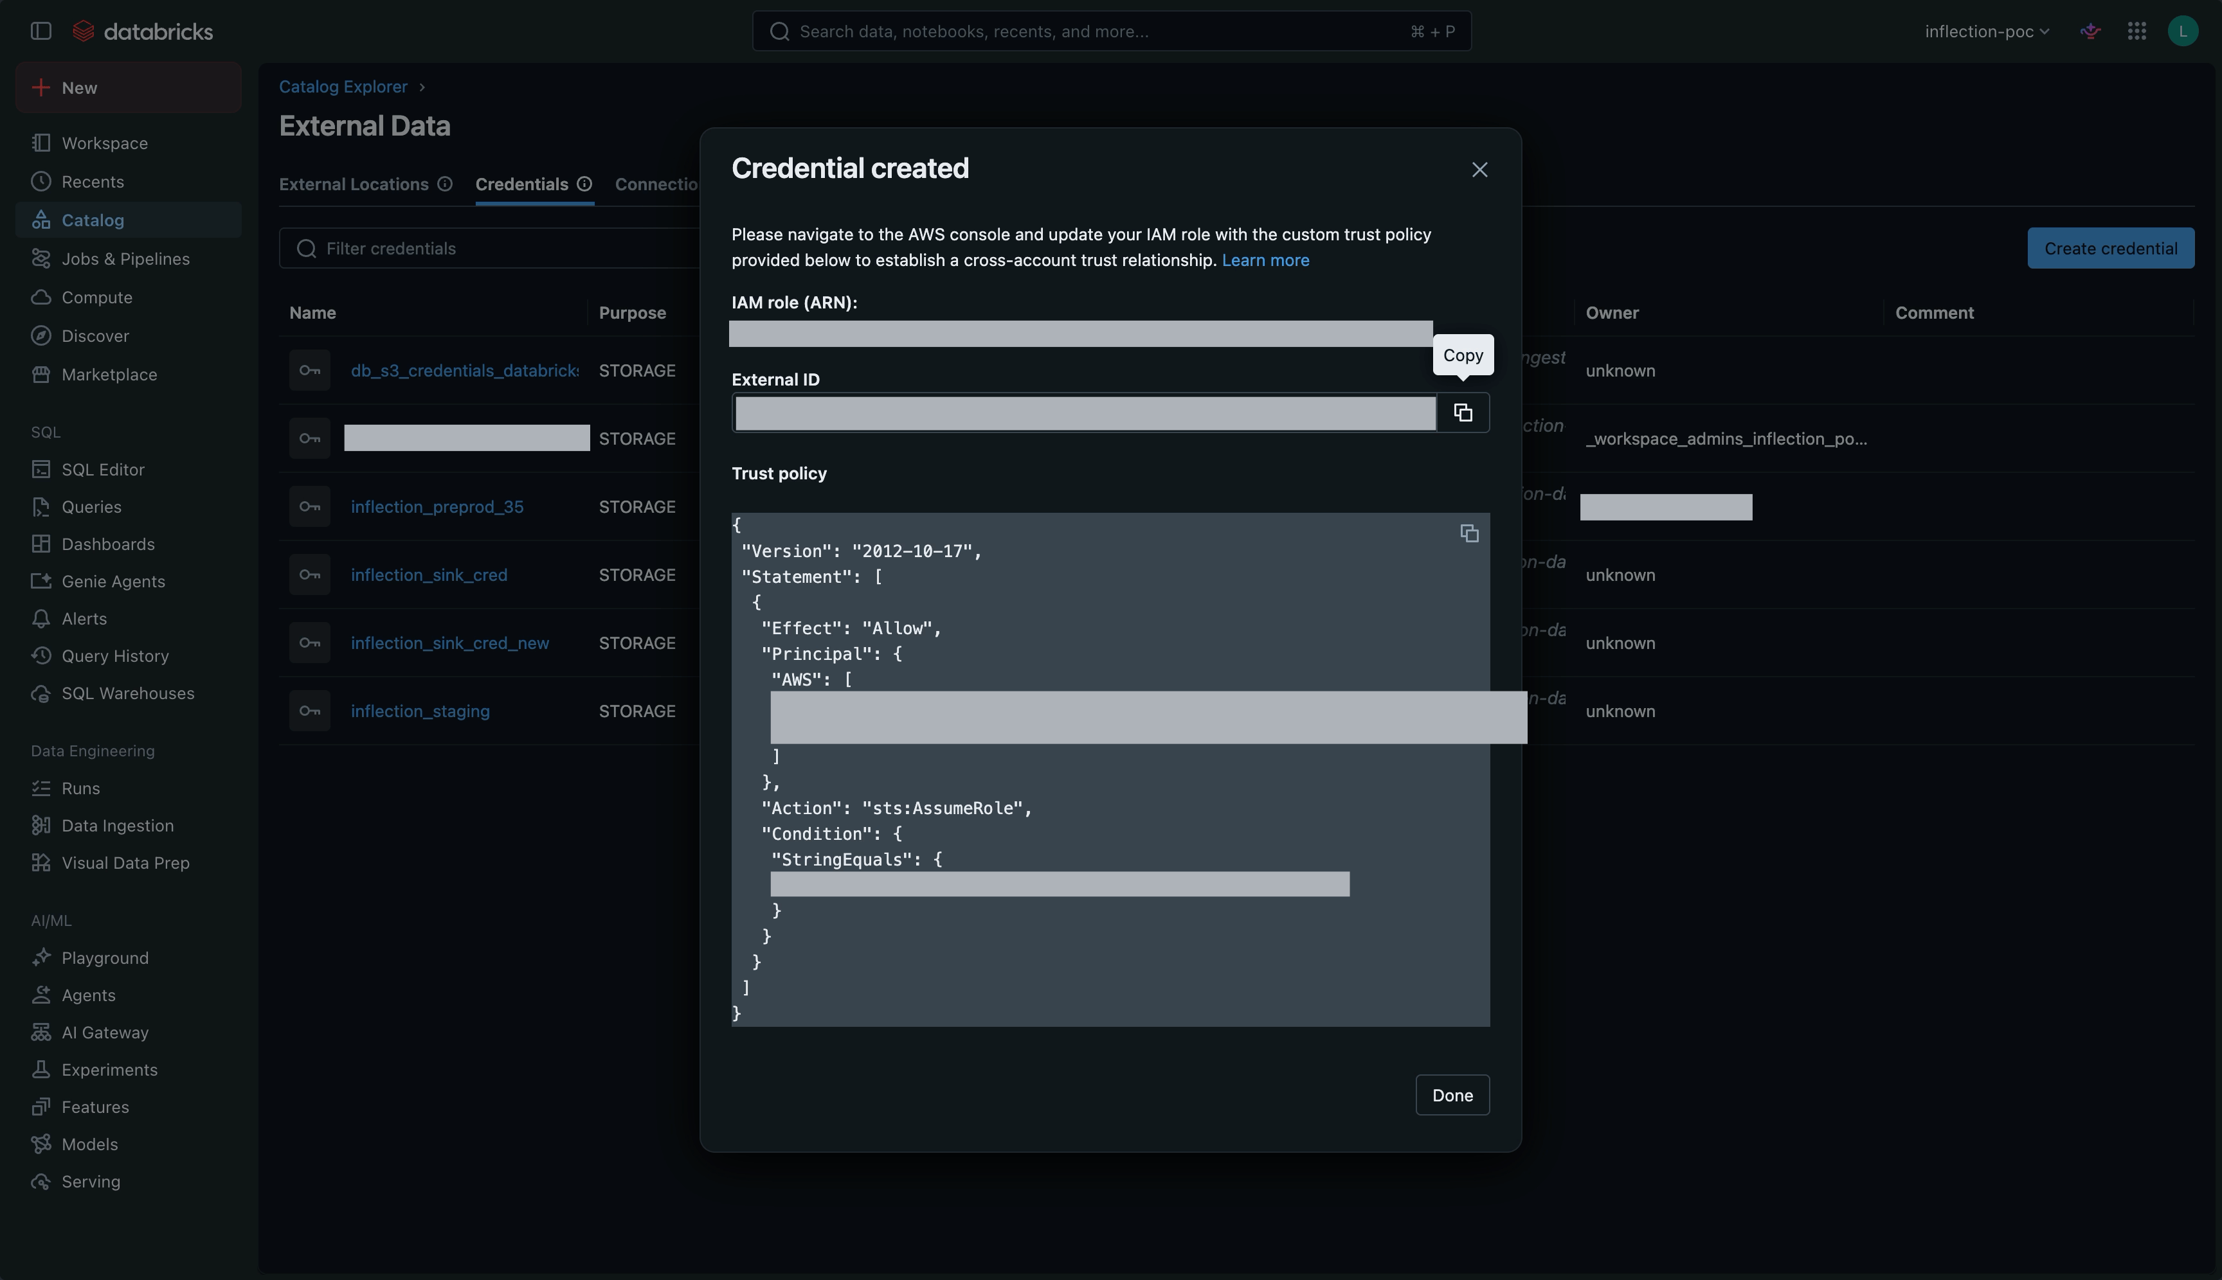This screenshot has height=1280, width=2222.
Task: Open Recents in the sidebar
Action: click(x=129, y=182)
